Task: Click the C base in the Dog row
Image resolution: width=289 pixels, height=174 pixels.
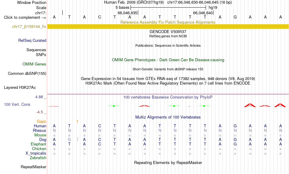Action: (99, 139)
